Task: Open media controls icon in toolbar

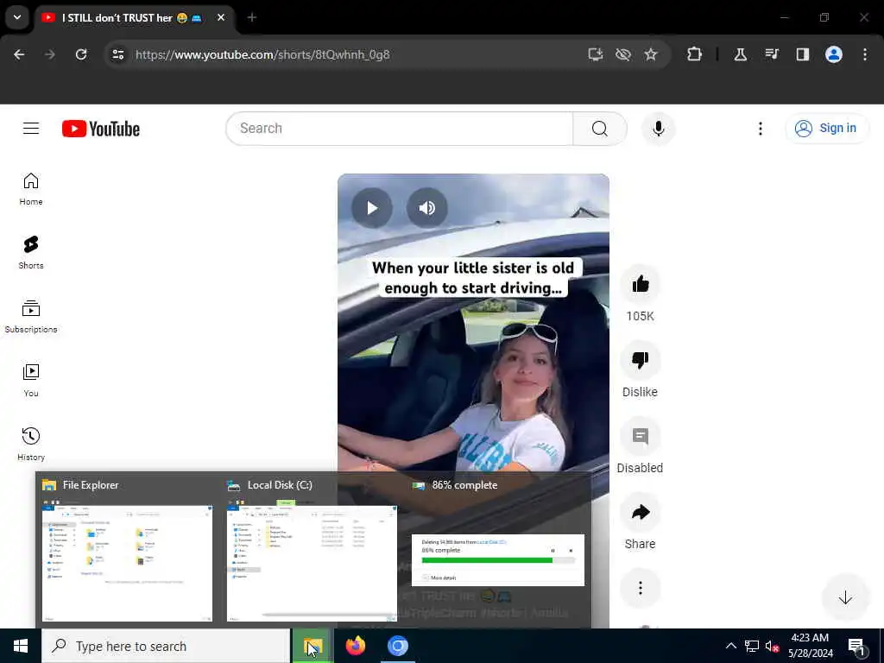Action: [771, 54]
